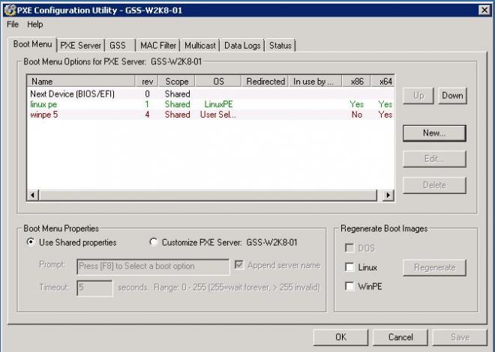Click the Cancel button
This screenshot has height=352, width=495.
400,337
